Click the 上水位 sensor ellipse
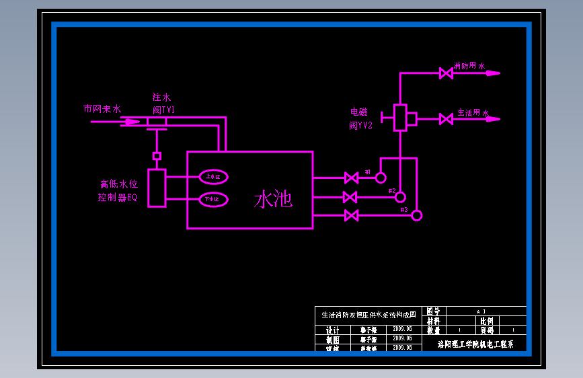Viewport: 583px width, 378px height. pos(213,177)
